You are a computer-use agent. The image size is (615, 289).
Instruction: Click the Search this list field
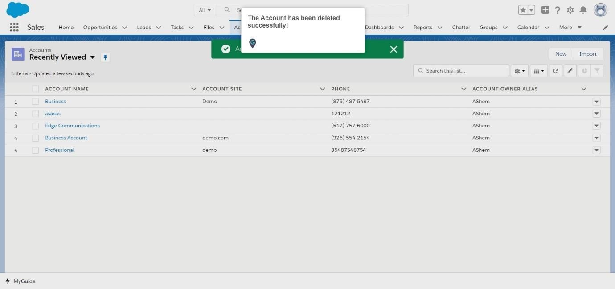coord(461,71)
